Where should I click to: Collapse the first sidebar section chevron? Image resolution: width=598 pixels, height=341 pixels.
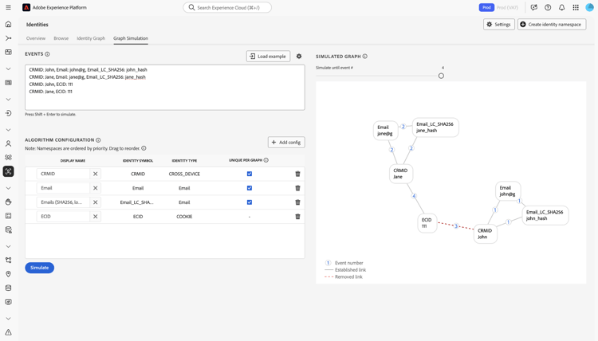click(8, 69)
